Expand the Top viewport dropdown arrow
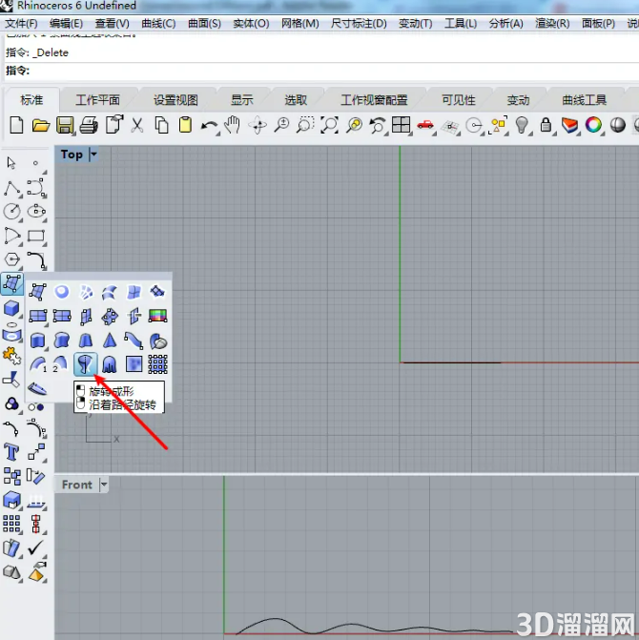Image resolution: width=639 pixels, height=640 pixels. (93, 155)
